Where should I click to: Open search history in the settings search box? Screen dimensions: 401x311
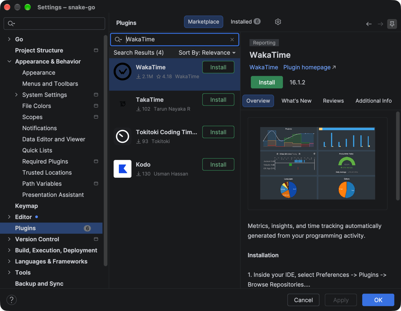(x=11, y=24)
